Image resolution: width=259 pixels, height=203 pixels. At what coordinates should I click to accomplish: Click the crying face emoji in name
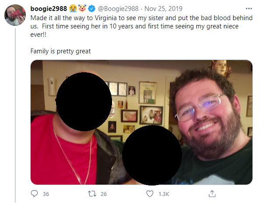[x=73, y=8]
